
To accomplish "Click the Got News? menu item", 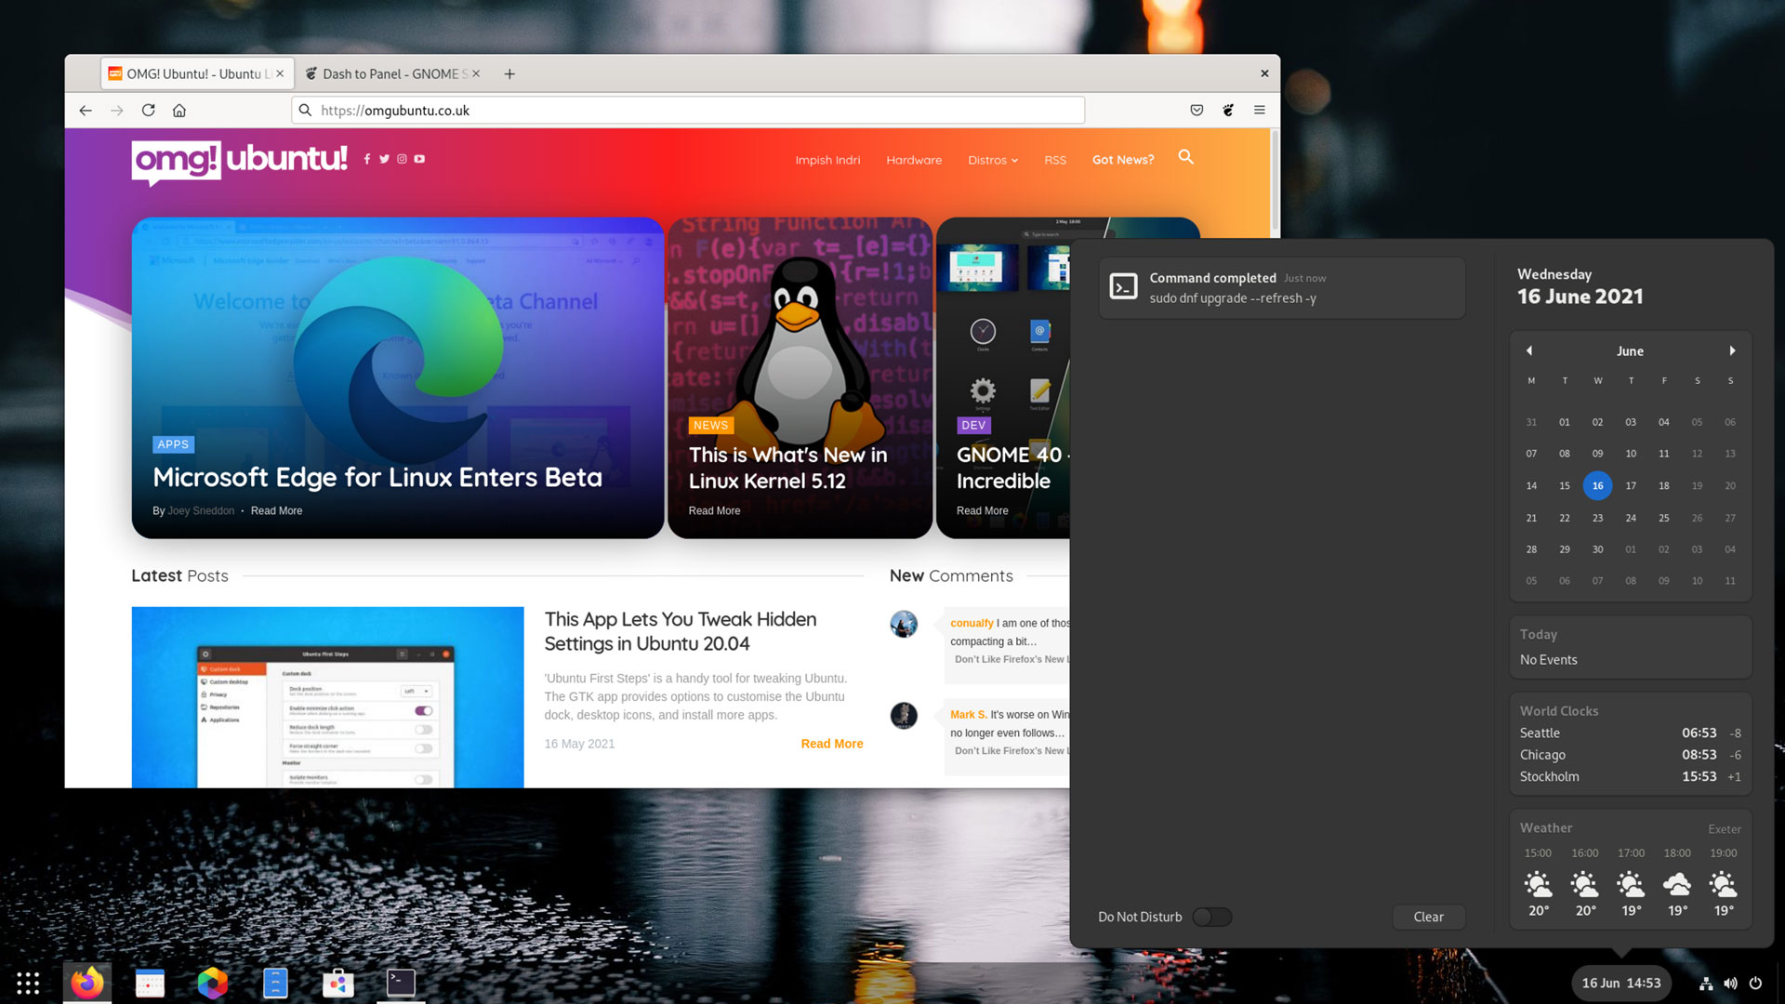I will [1123, 160].
